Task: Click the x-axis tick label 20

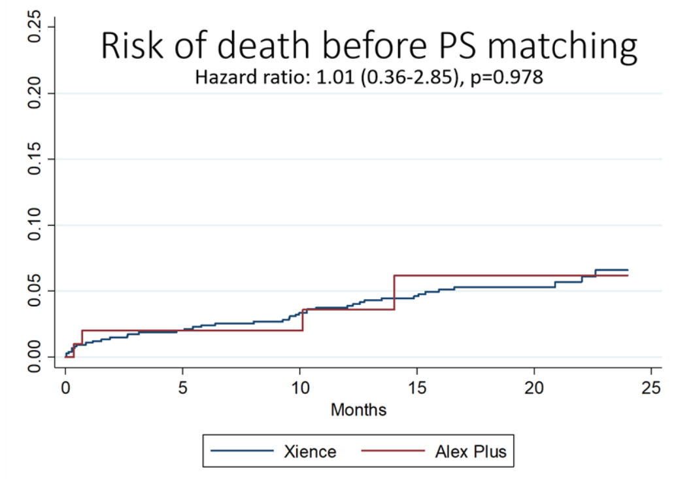Action: click(534, 388)
